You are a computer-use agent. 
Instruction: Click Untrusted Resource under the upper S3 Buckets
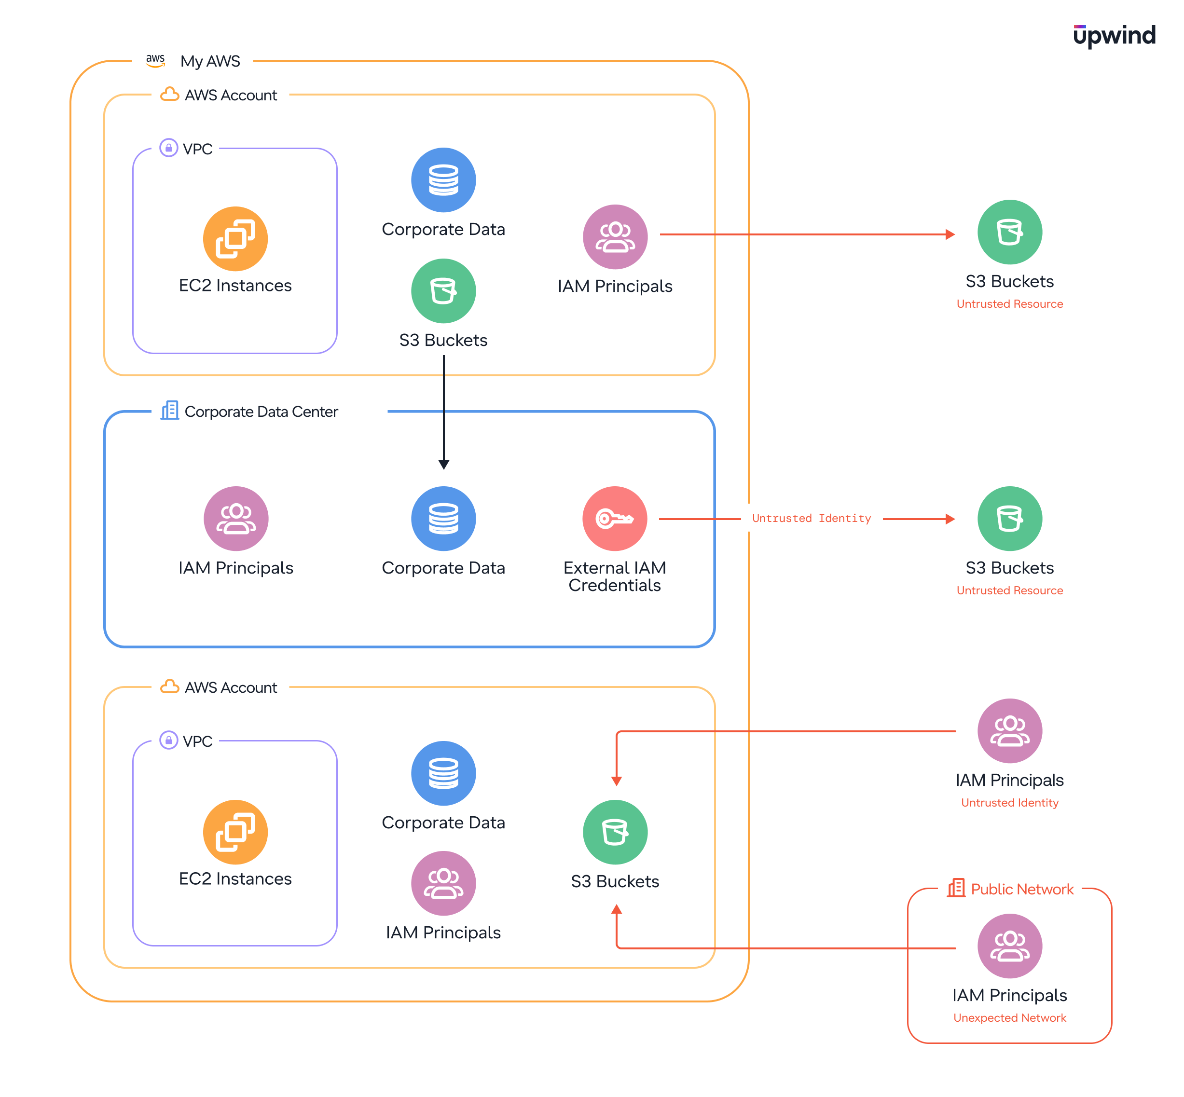[1009, 304]
